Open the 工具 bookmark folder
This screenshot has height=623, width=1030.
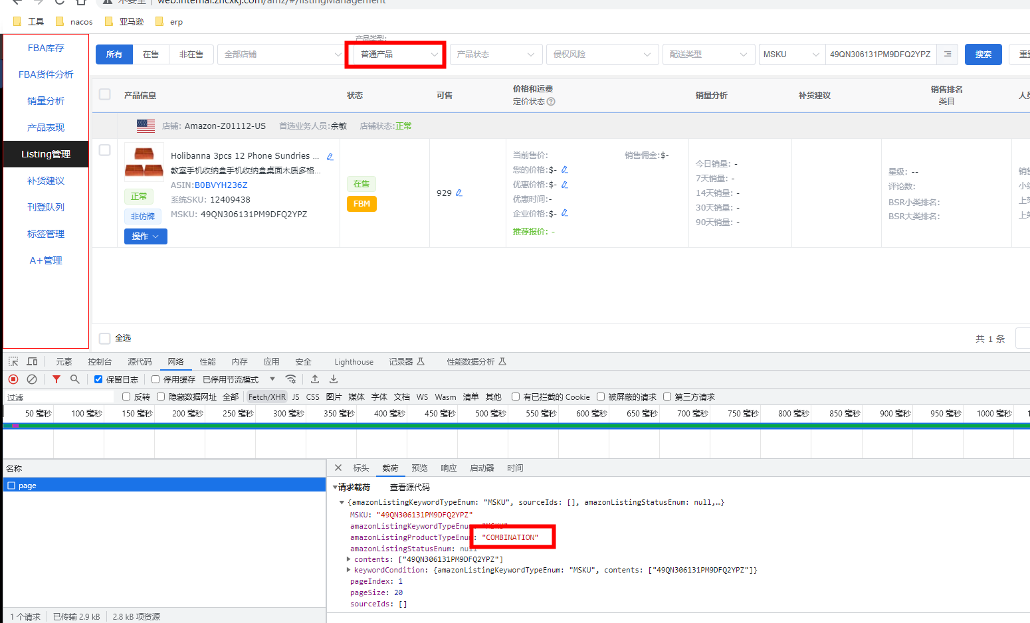(x=29, y=22)
